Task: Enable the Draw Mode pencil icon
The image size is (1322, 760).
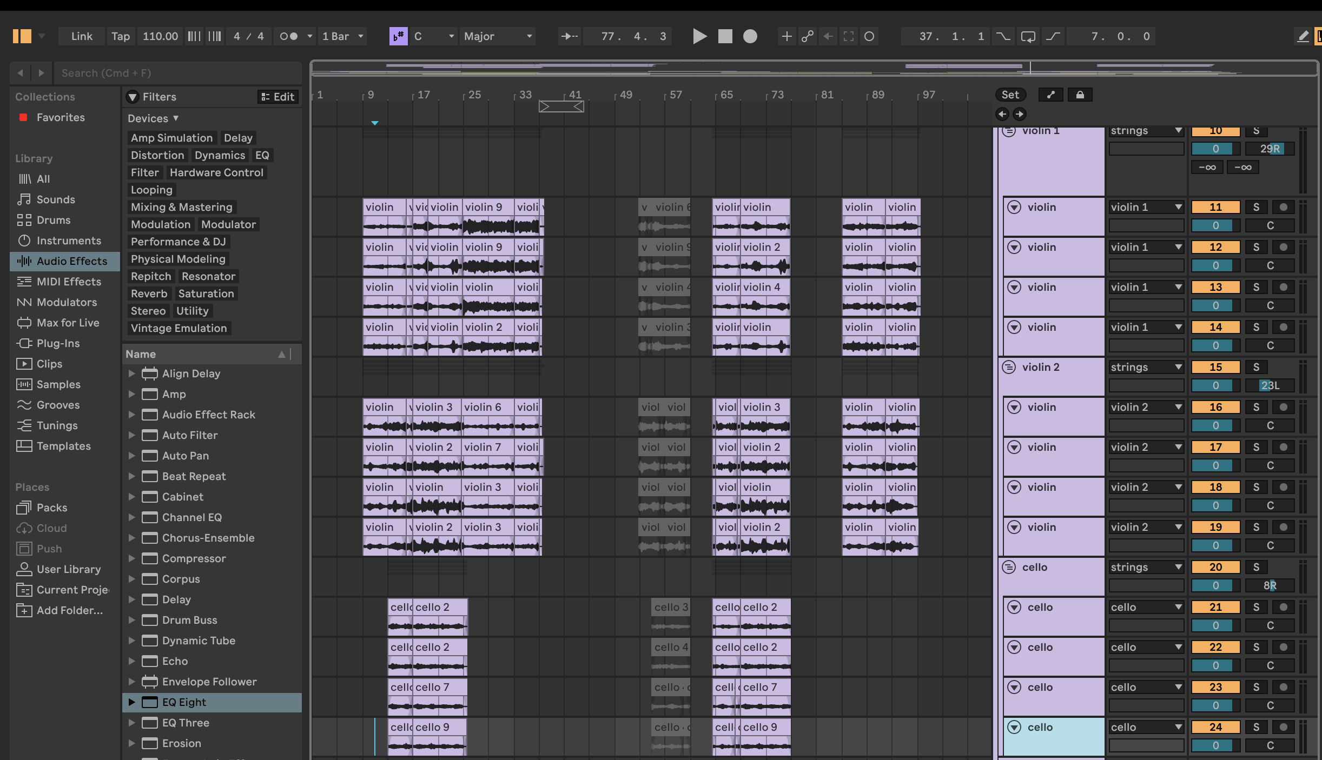Action: tap(1303, 36)
